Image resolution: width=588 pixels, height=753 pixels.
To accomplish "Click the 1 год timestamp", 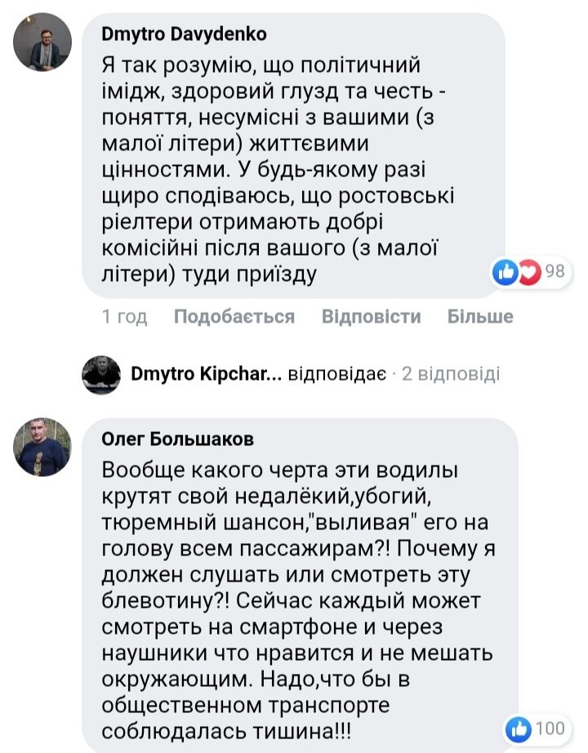I will [124, 317].
